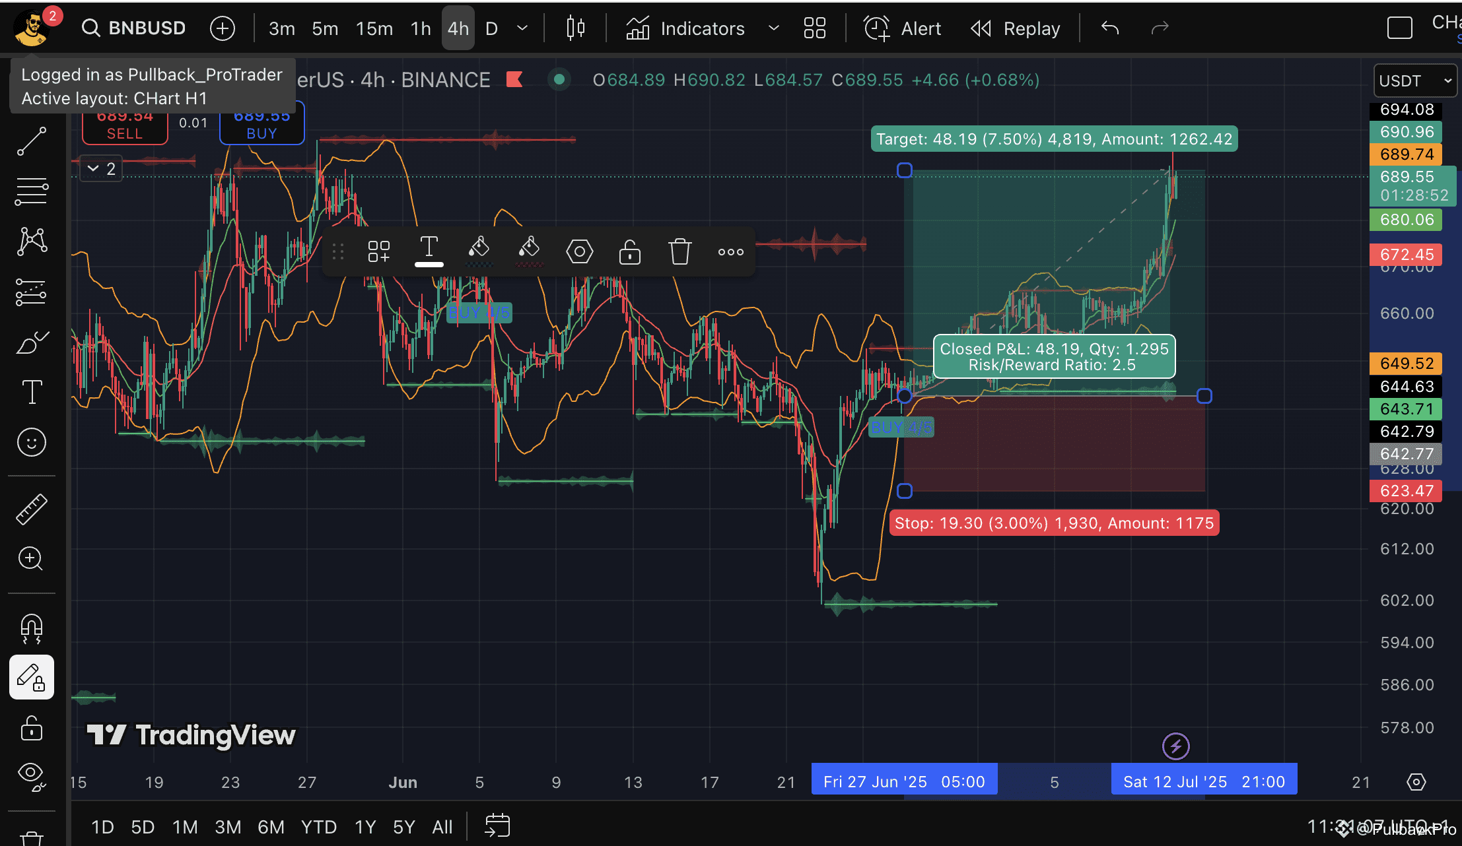The width and height of the screenshot is (1462, 846).
Task: Click the market open status indicator dot
Action: pos(559,80)
